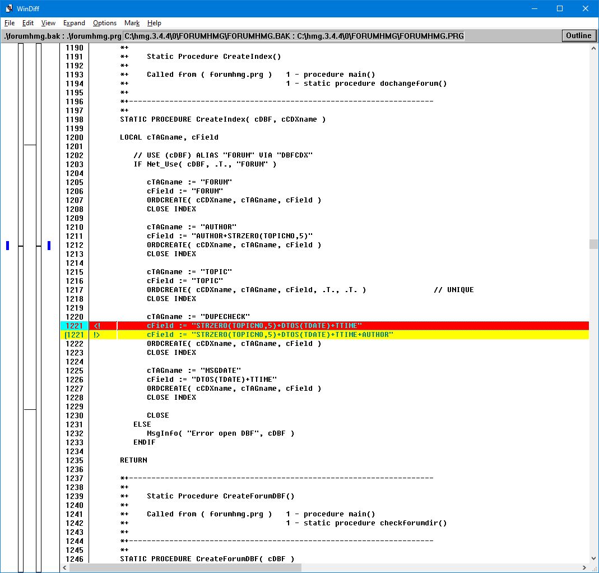
Task: Open the Mark menu
Action: click(x=132, y=23)
